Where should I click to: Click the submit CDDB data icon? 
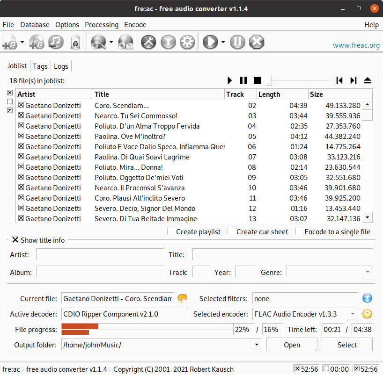coord(125,42)
